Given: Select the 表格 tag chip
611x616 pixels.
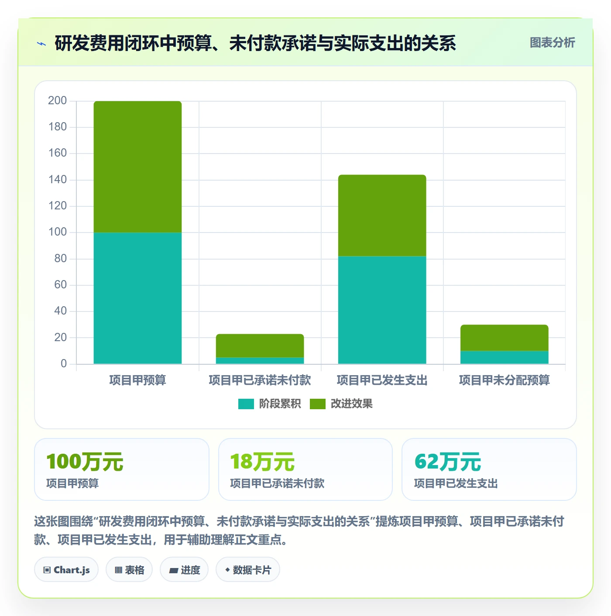Looking at the screenshot, I should tap(129, 570).
